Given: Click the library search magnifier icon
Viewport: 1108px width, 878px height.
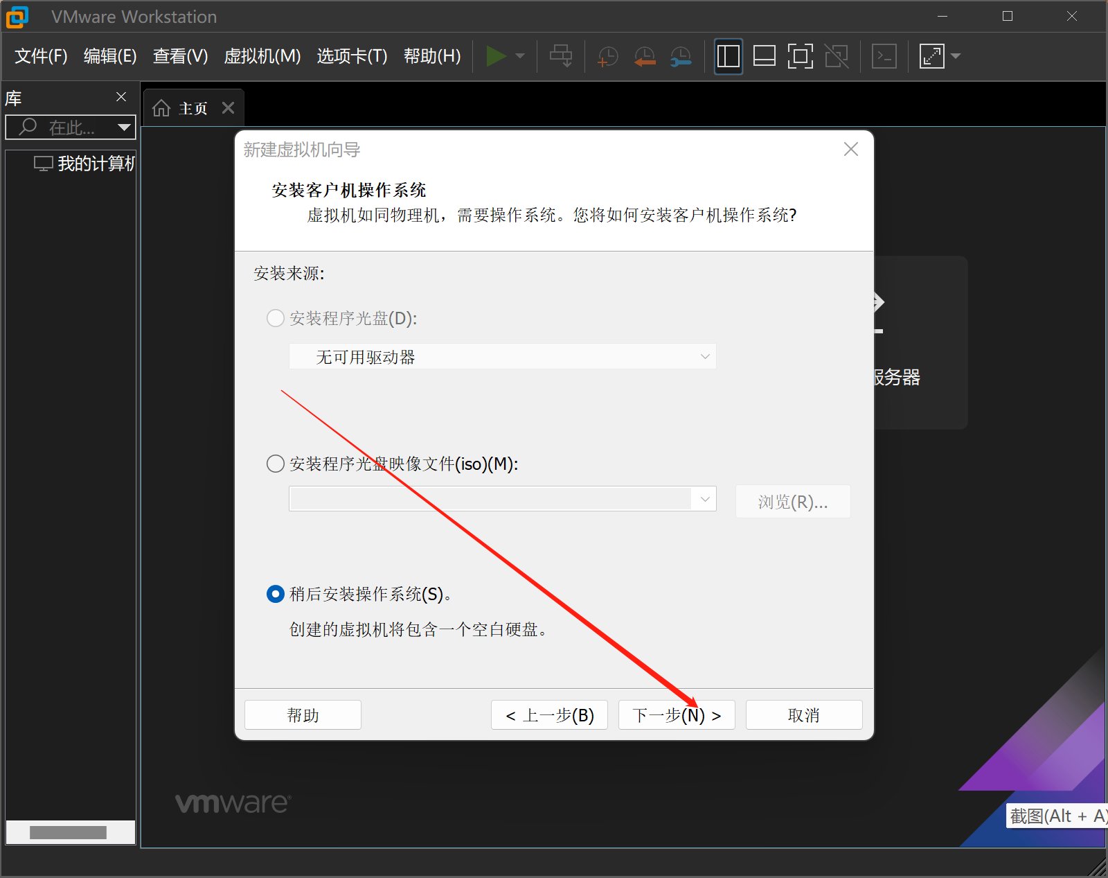Looking at the screenshot, I should coord(28,127).
